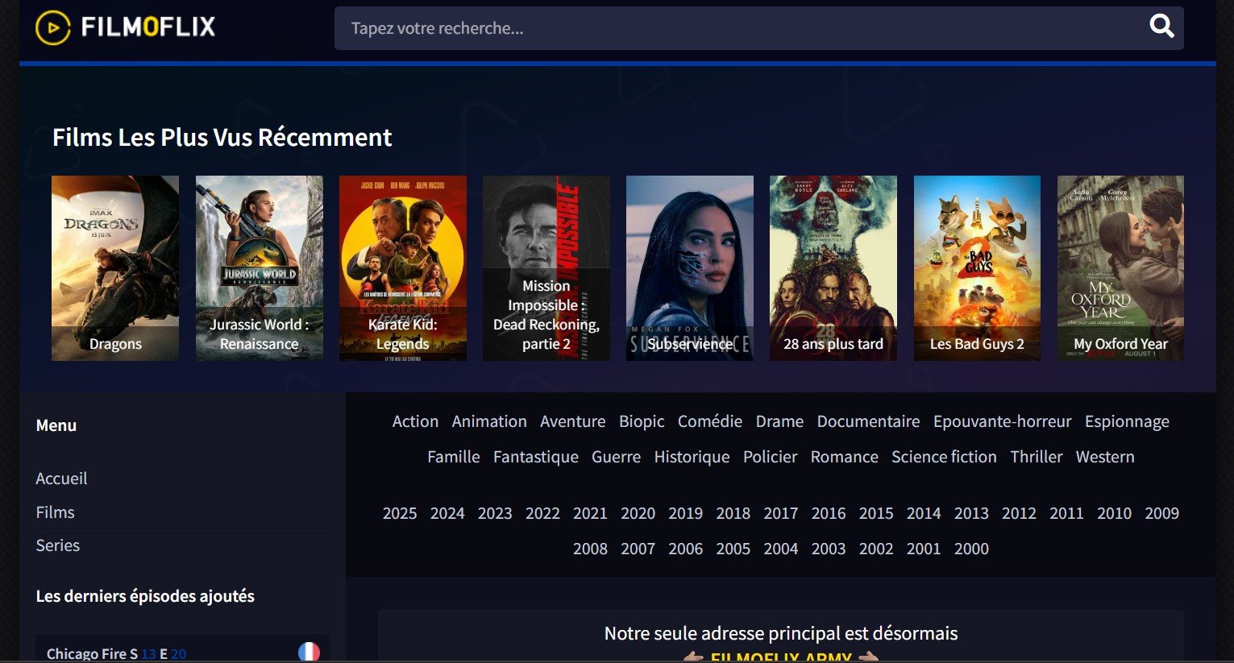This screenshot has height=663, width=1234.
Task: Filter by the Romance genre
Action: (x=845, y=457)
